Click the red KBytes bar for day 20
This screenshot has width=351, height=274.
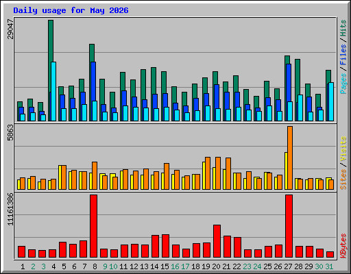tap(217, 241)
